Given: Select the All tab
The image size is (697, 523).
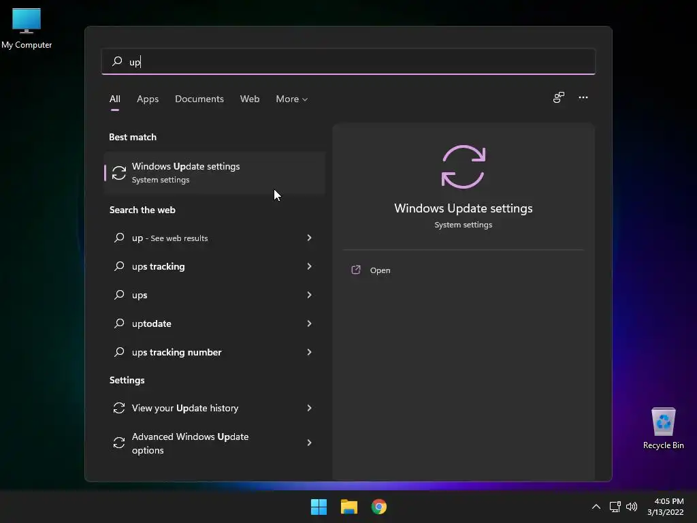Looking at the screenshot, I should click(114, 99).
